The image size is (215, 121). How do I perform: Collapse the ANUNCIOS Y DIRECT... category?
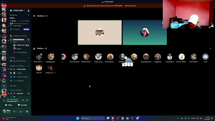click(x=18, y=66)
